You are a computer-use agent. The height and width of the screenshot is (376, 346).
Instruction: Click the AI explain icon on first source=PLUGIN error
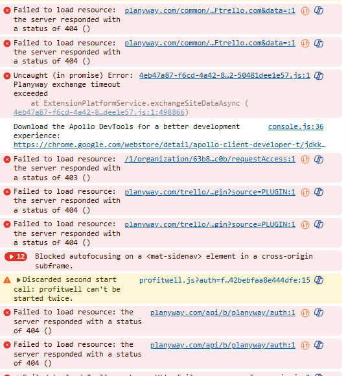(x=319, y=192)
